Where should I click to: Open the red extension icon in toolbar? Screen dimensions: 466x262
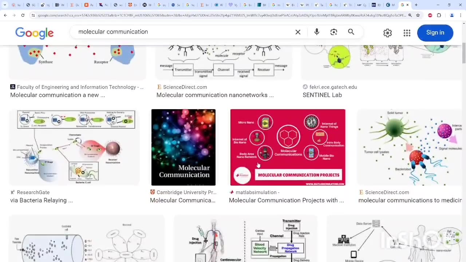click(430, 15)
